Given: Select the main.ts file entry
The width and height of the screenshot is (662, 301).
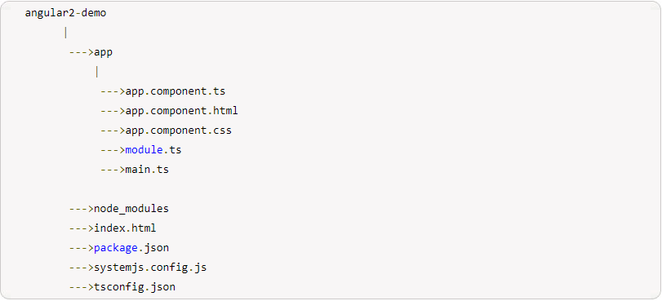Looking at the screenshot, I should pos(147,170).
